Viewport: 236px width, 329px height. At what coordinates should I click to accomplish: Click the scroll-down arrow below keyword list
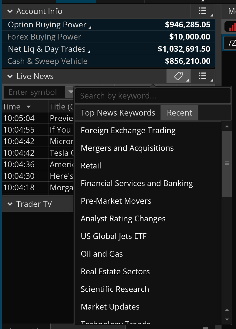[x=227, y=320]
